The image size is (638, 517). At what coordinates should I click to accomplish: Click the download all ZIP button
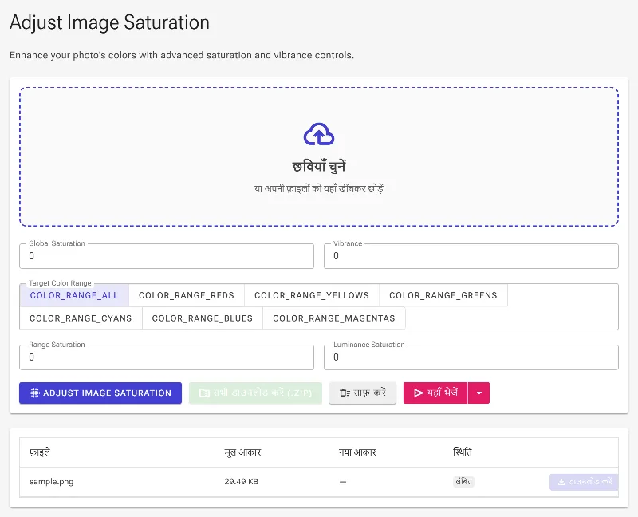click(x=255, y=393)
